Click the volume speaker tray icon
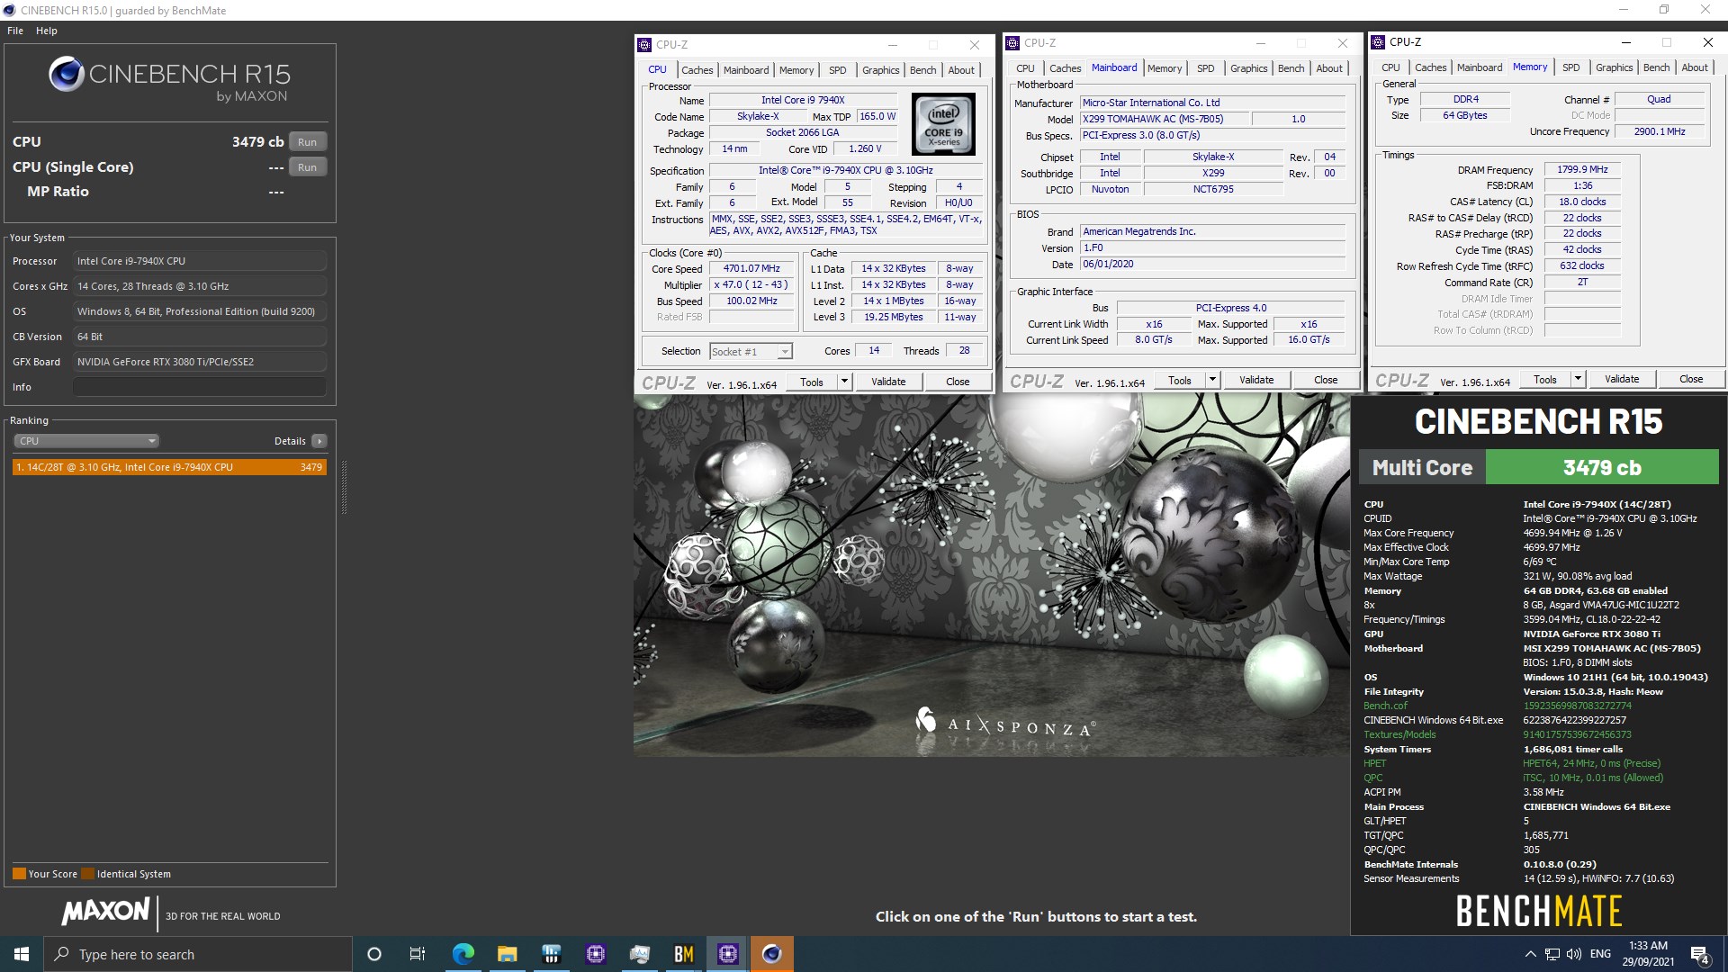This screenshot has width=1728, height=972. pos(1574,954)
